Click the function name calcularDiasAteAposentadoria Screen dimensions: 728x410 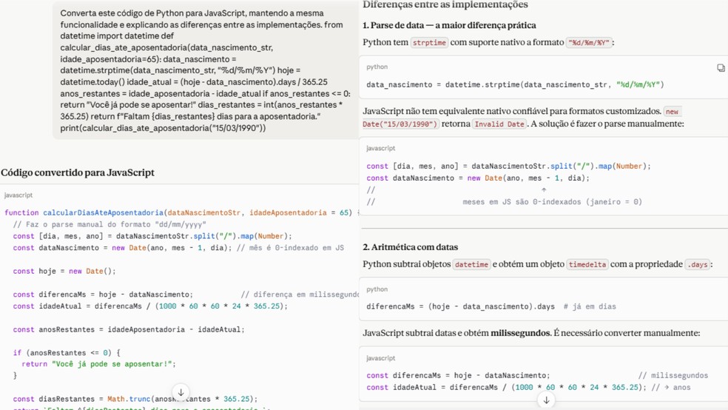103,212
